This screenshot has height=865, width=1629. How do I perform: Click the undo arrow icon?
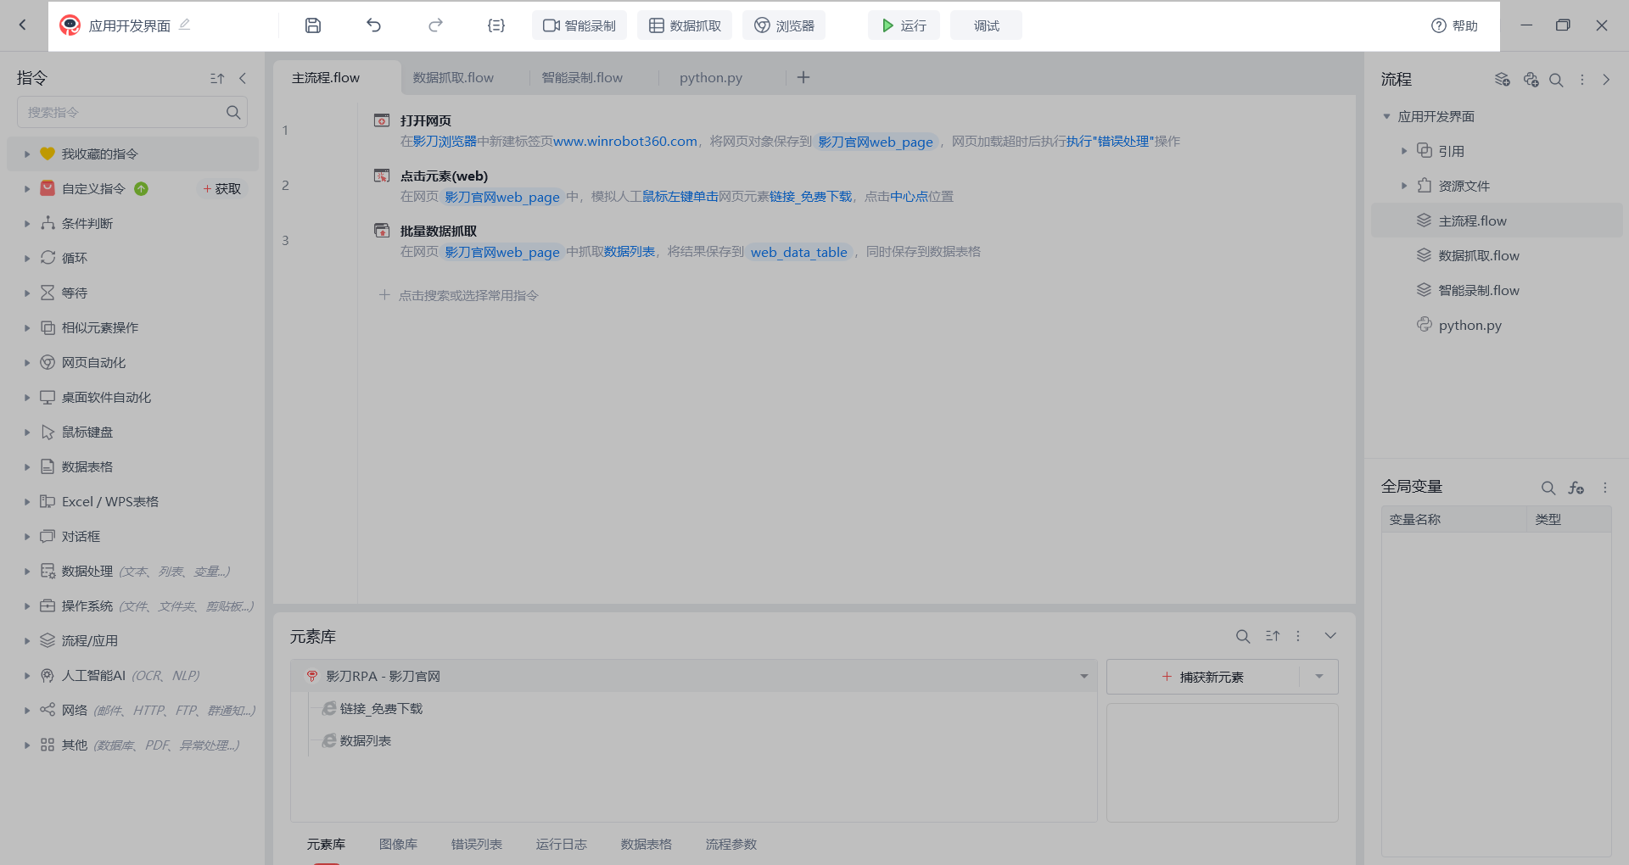(373, 25)
